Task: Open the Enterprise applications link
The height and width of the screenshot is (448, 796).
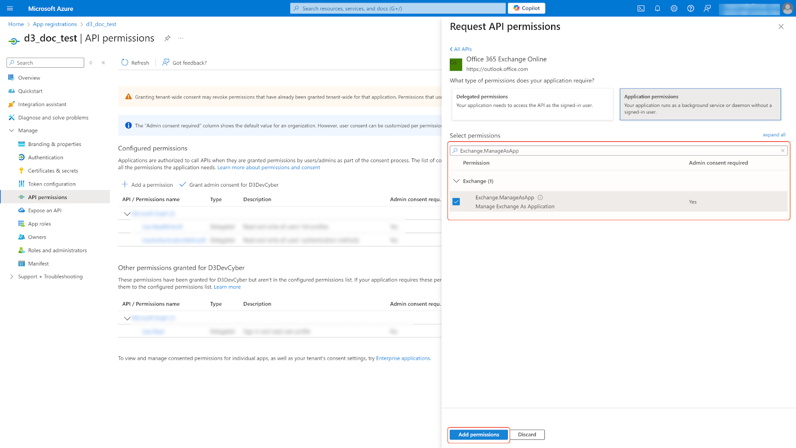Action: [x=403, y=358]
